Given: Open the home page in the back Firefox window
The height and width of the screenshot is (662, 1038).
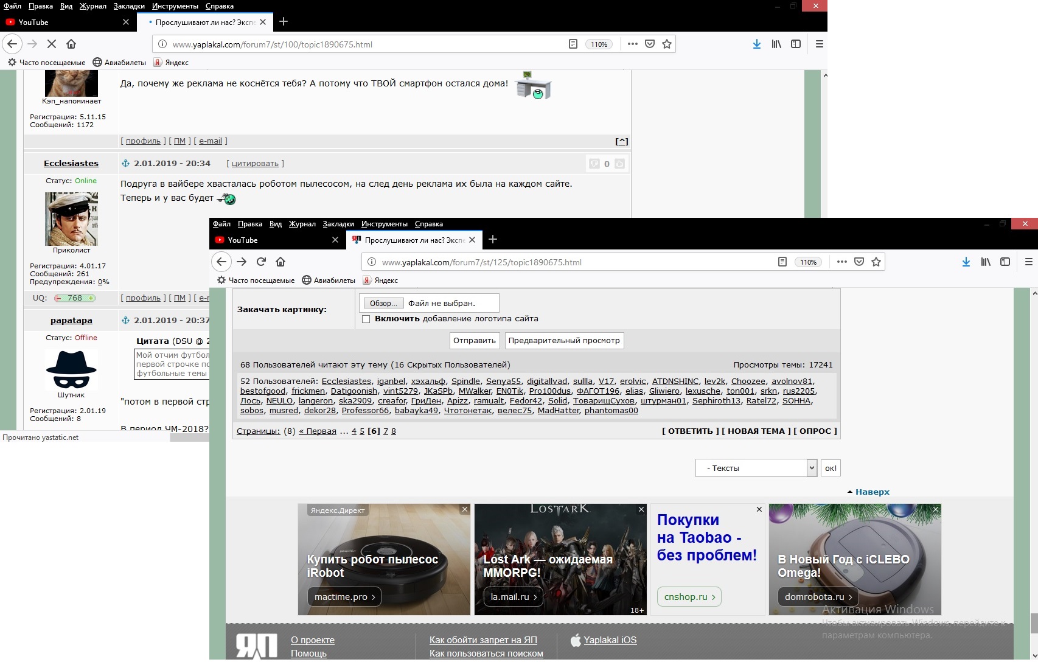Looking at the screenshot, I should [71, 44].
